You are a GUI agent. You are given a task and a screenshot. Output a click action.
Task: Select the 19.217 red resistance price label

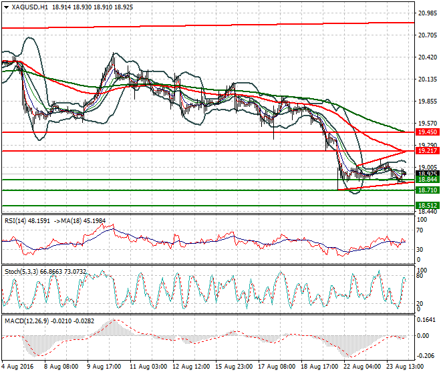pos(428,151)
